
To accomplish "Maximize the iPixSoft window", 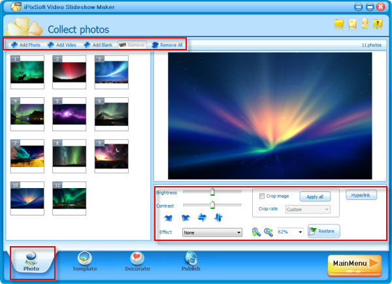I will 370,7.
